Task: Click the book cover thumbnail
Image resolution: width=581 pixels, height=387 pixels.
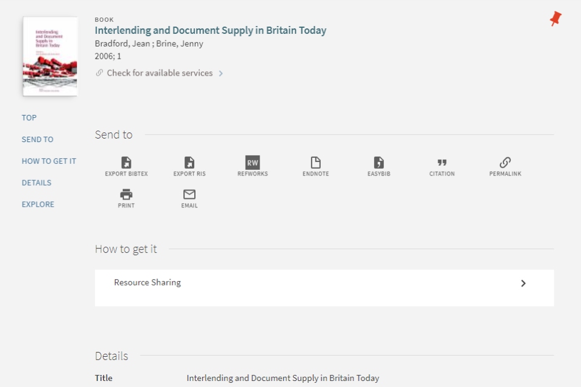Action: (50, 56)
